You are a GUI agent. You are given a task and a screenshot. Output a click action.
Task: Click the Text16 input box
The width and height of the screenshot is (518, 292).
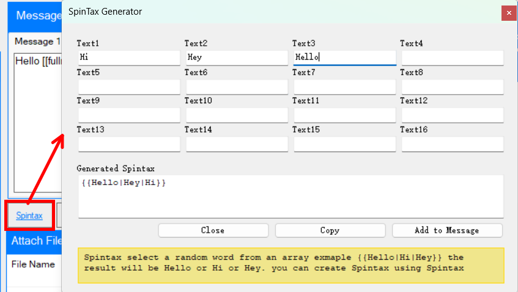[452, 144]
